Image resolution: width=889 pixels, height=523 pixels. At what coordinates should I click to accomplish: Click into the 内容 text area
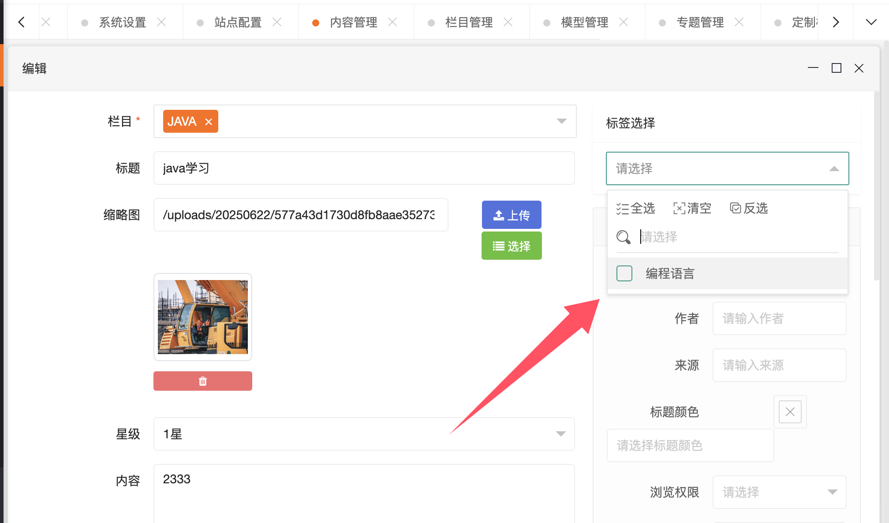pyautogui.click(x=364, y=494)
